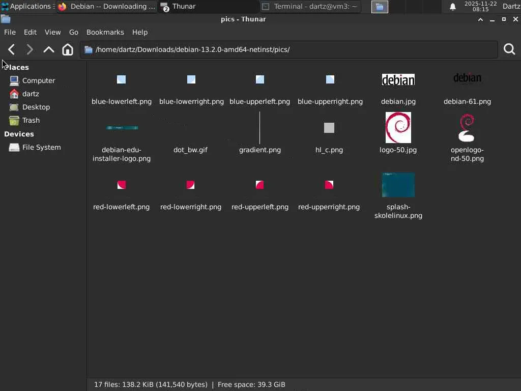Open the View menu
Image resolution: width=521 pixels, height=391 pixels.
(x=52, y=32)
